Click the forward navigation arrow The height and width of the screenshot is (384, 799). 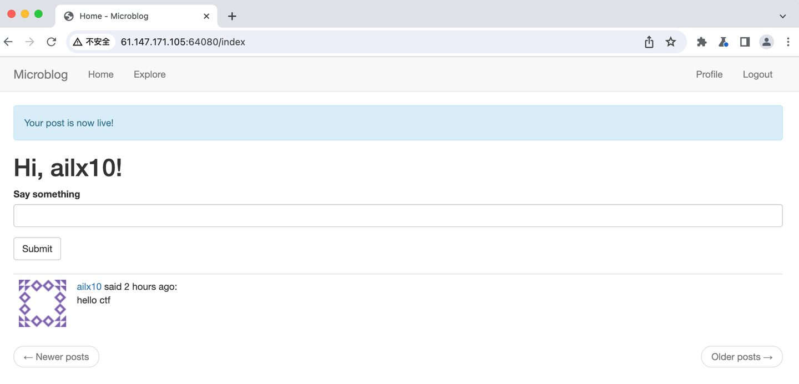point(29,42)
